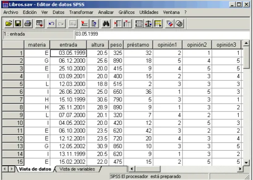Open the Datos menu

pos(59,12)
